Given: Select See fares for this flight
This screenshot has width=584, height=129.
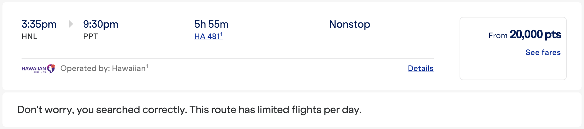Looking at the screenshot, I should pyautogui.click(x=543, y=52).
